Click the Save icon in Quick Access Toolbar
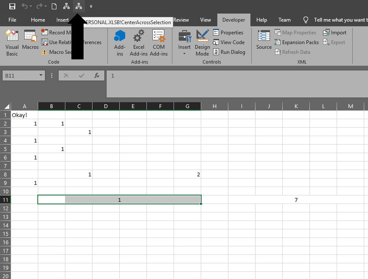This screenshot has height=279, width=368. [x=12, y=6]
